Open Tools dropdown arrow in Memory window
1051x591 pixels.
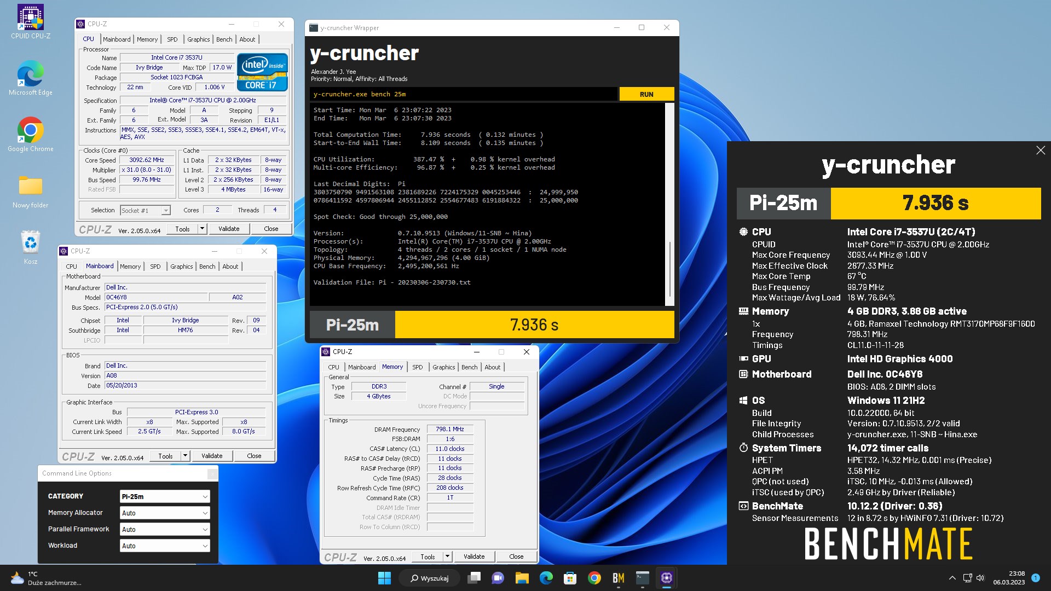(x=447, y=557)
